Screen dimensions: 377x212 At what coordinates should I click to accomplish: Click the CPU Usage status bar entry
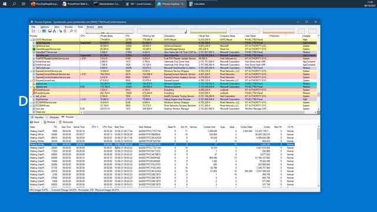click(38, 190)
